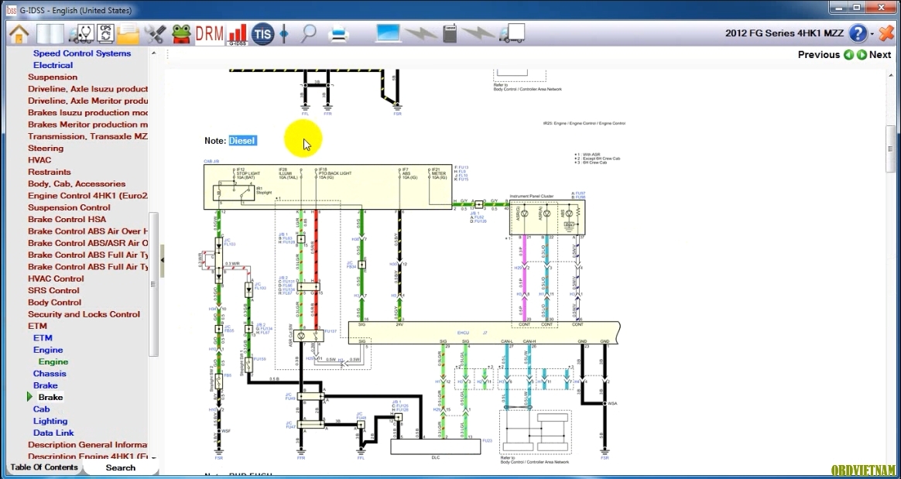Image resolution: width=901 pixels, height=479 pixels.
Task: Open the Restraints section
Action: 50,172
